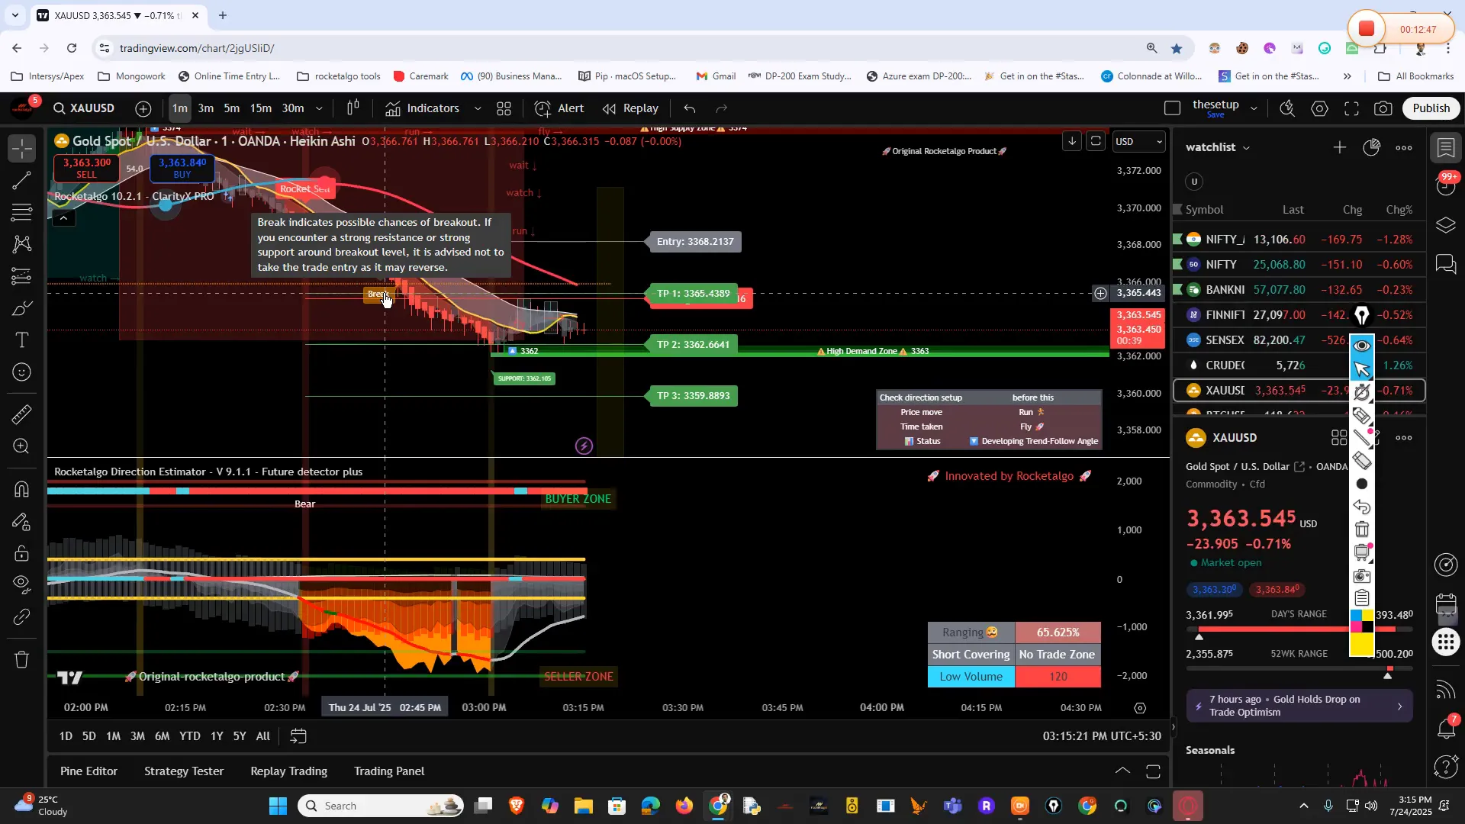Collapse the indicator legend chevron
Image resolution: width=1465 pixels, height=824 pixels.
tap(63, 219)
